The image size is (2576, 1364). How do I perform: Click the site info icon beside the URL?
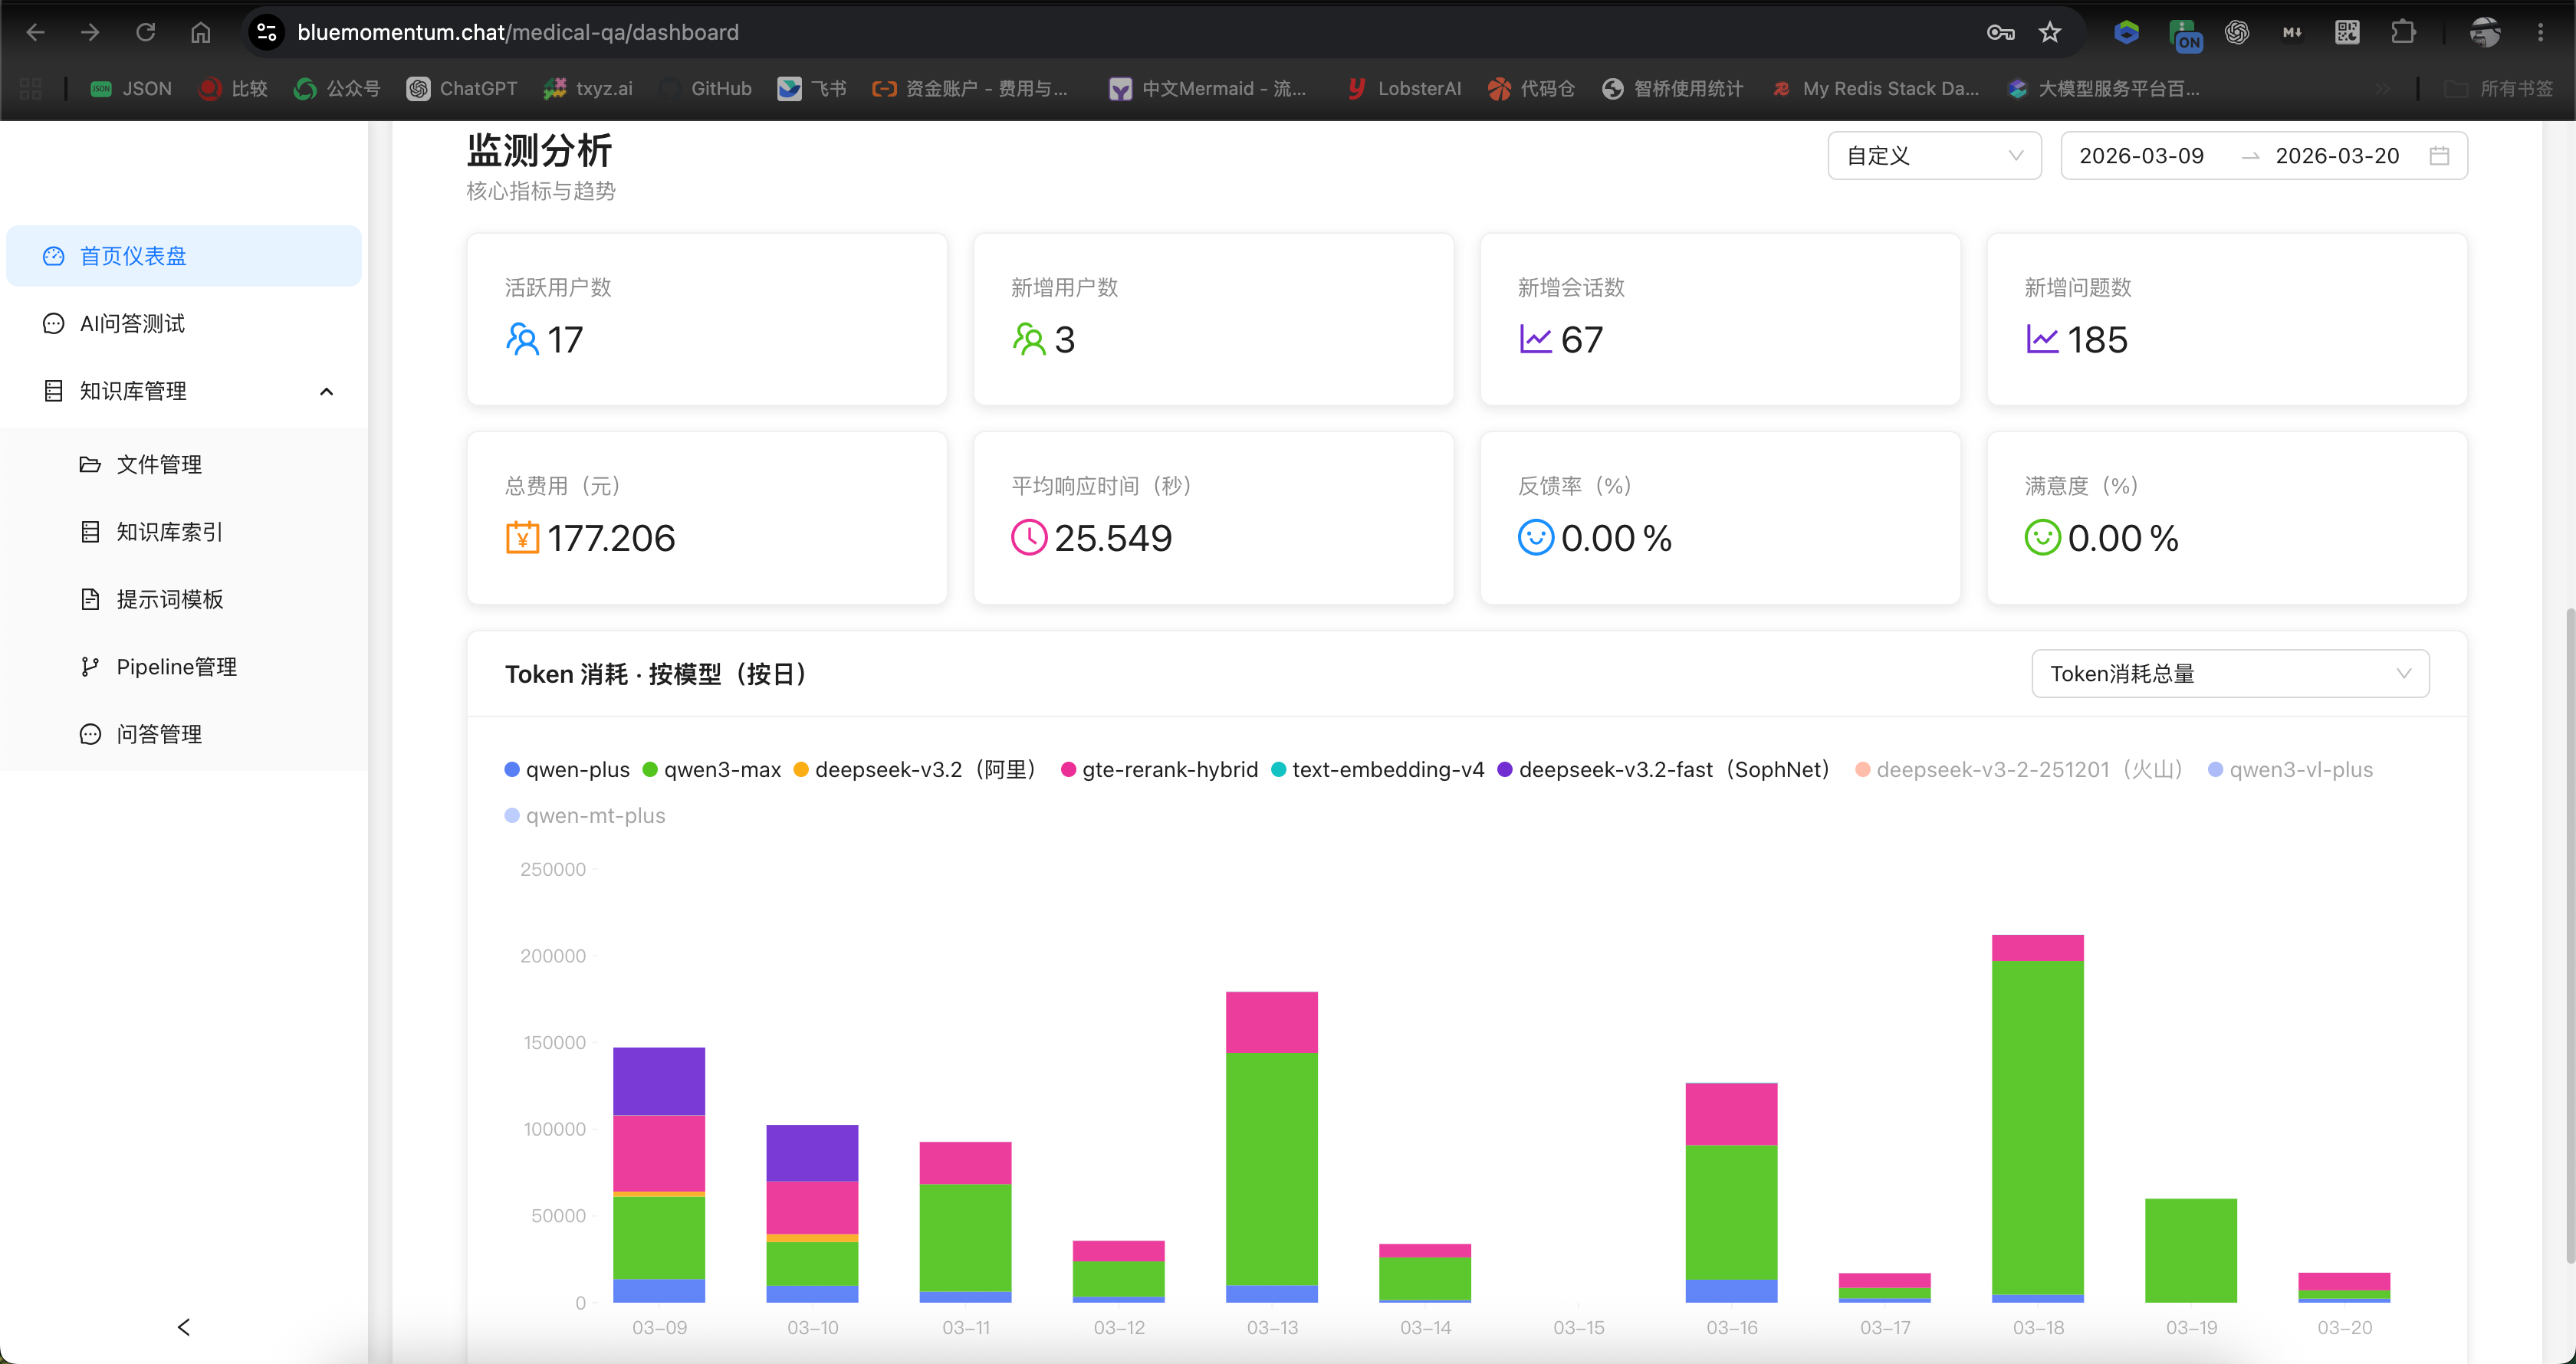click(266, 32)
